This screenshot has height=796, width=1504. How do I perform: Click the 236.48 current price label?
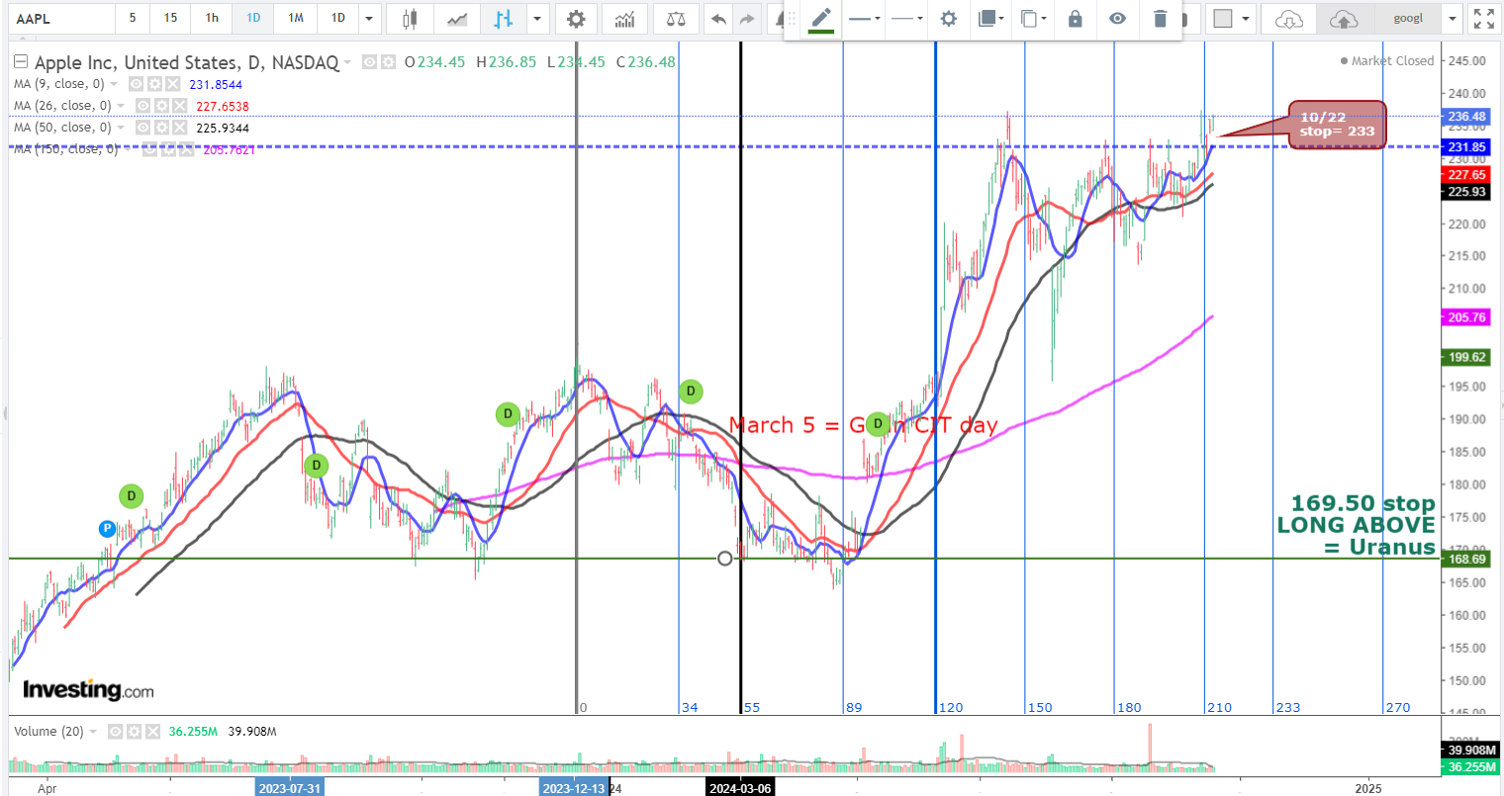tap(1466, 117)
